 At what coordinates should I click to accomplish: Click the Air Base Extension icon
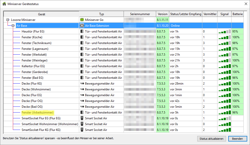point(82,25)
